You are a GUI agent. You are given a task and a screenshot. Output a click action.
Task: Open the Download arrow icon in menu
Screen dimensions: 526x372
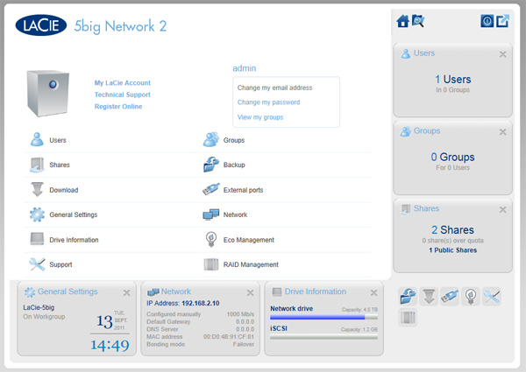37,189
